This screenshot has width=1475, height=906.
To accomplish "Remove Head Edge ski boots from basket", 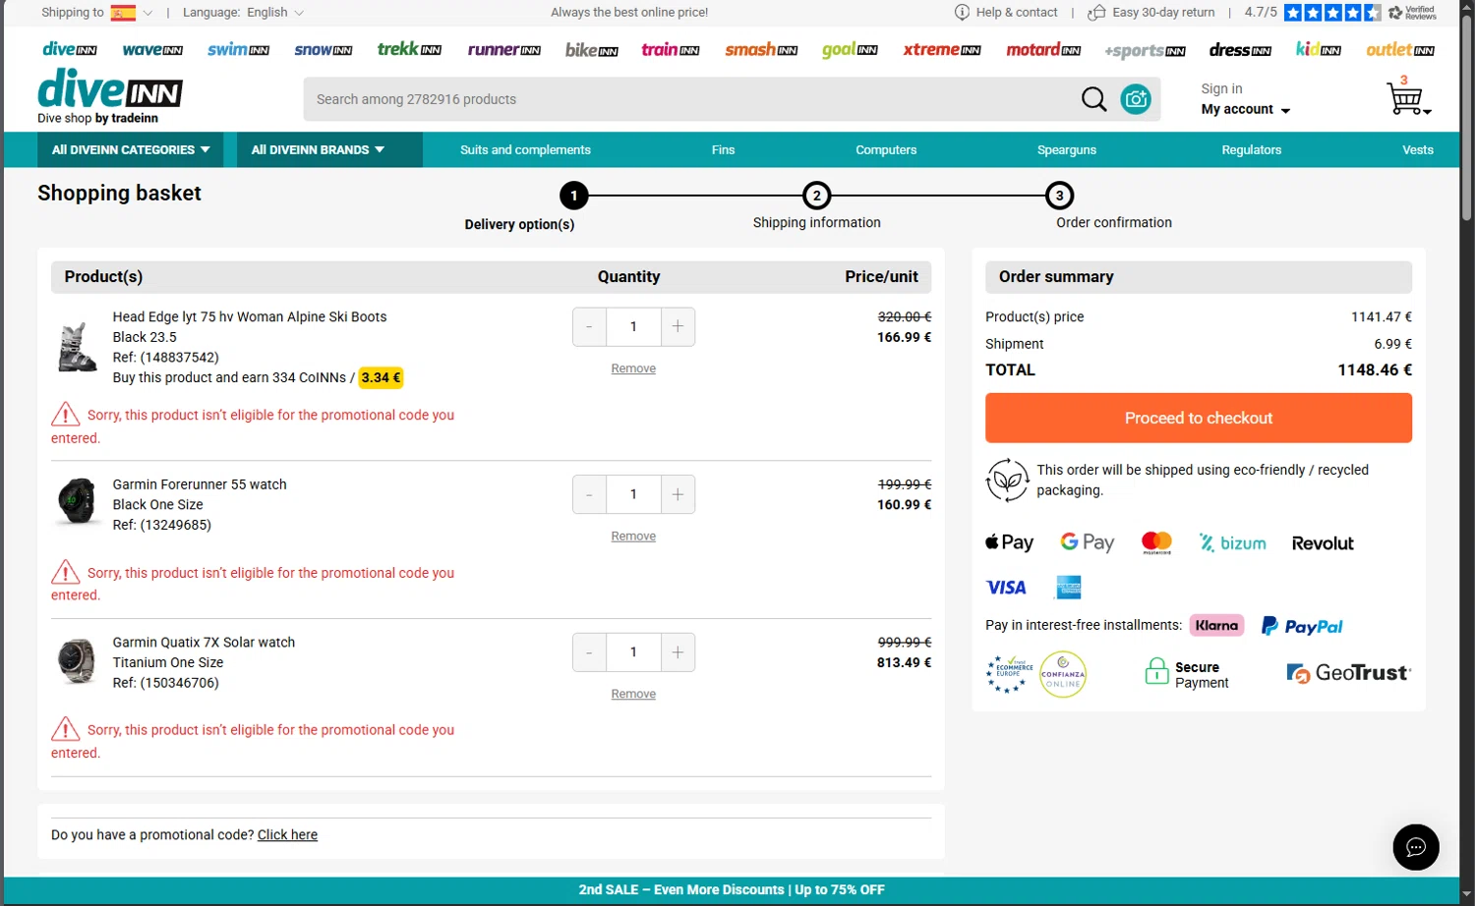I will click(633, 368).
